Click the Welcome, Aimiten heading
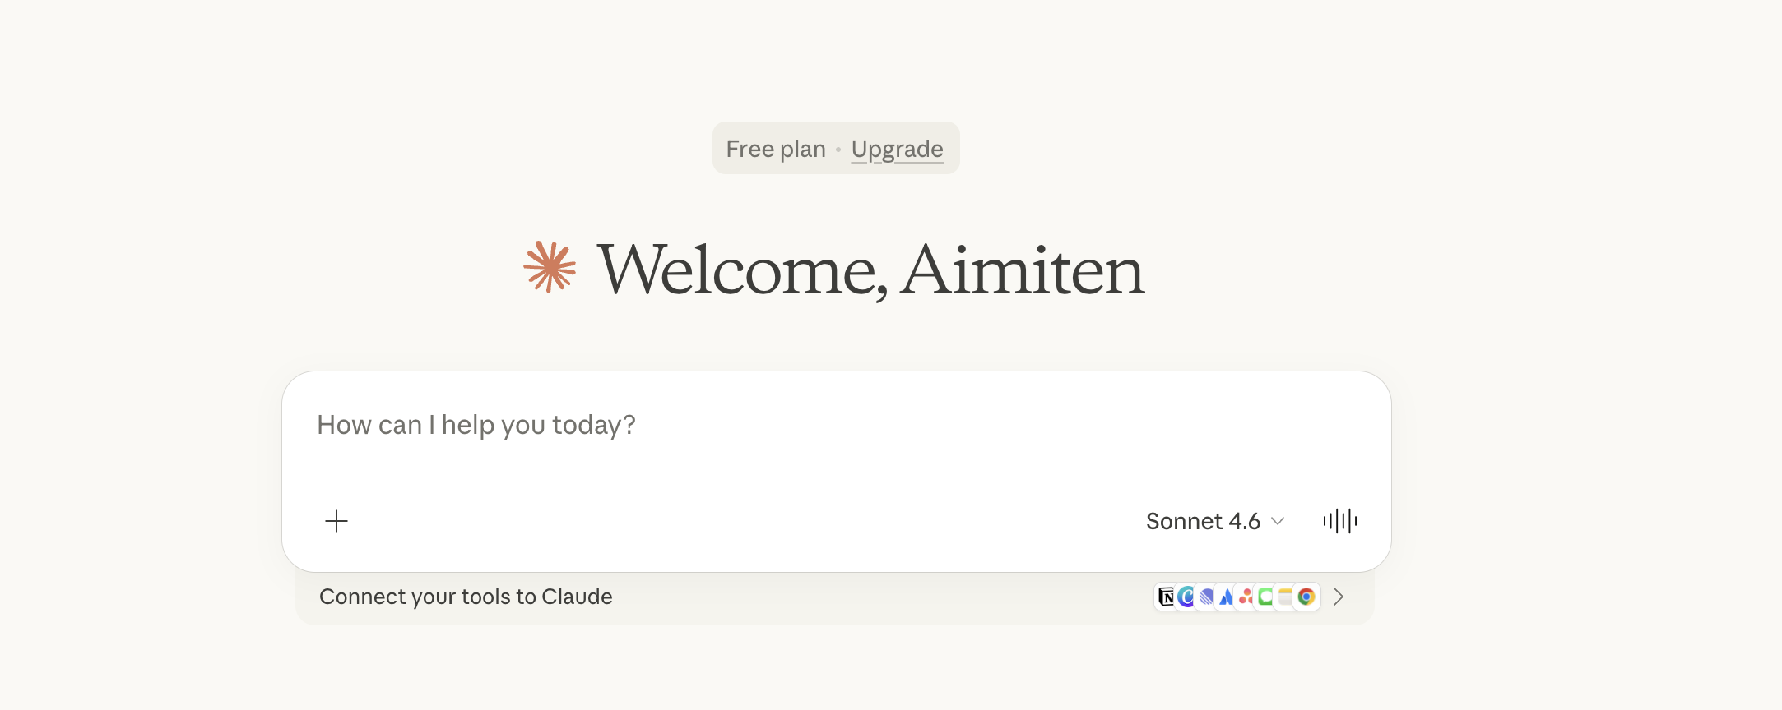 click(870, 270)
